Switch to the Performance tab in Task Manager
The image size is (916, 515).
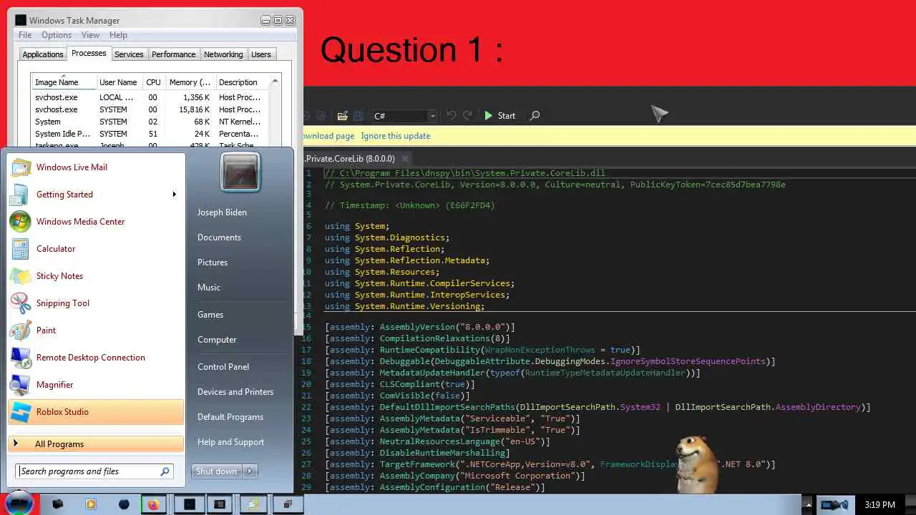point(173,54)
